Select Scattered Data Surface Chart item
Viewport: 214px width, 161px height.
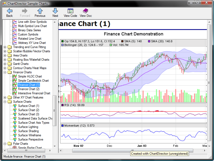pos(35,119)
